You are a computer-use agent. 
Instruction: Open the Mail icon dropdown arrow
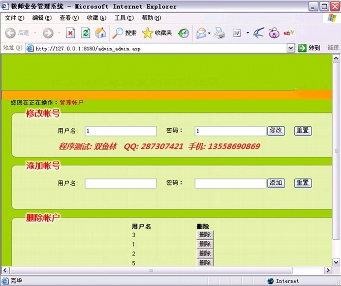[209, 33]
